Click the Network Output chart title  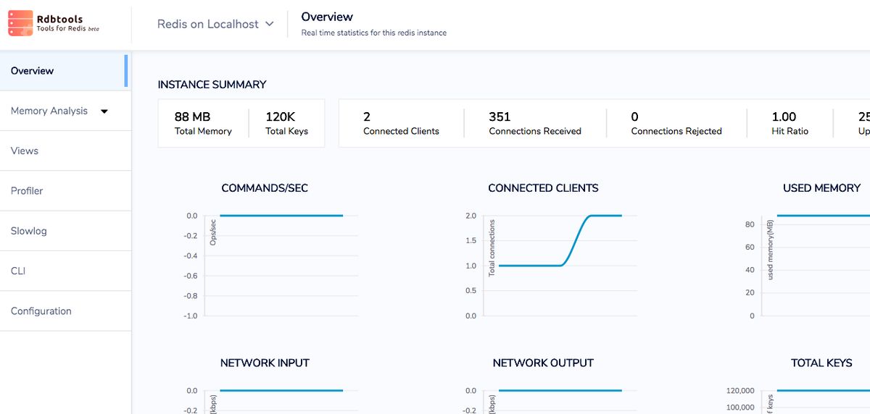[543, 363]
